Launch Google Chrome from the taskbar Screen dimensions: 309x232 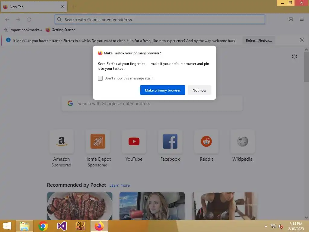pos(43,226)
